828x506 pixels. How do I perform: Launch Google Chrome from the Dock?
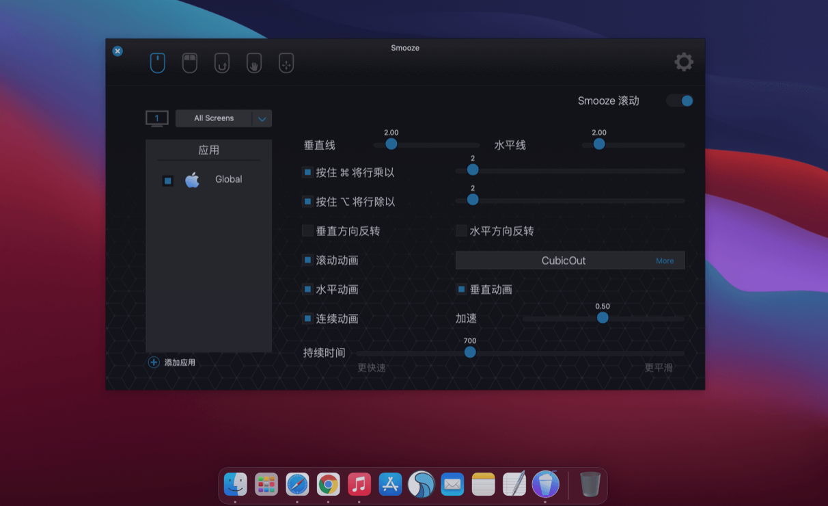click(x=329, y=484)
